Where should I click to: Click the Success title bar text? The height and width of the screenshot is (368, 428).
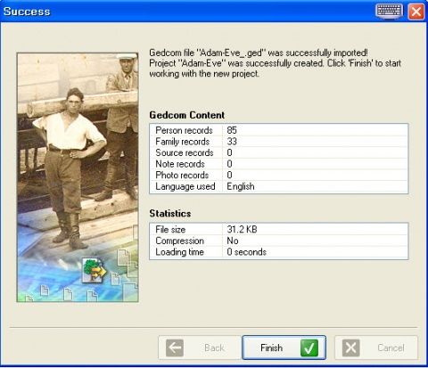[27, 12]
